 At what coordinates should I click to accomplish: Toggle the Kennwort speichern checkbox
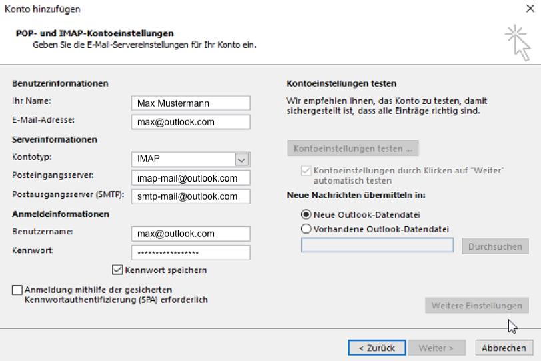pyautogui.click(x=118, y=270)
